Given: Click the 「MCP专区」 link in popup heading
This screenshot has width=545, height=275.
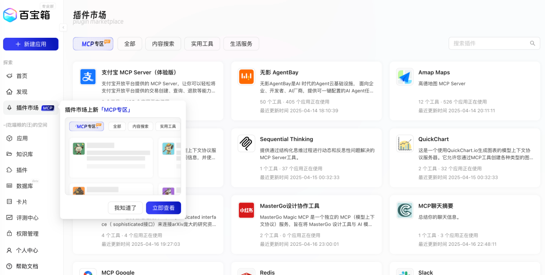Looking at the screenshot, I should coord(116,110).
